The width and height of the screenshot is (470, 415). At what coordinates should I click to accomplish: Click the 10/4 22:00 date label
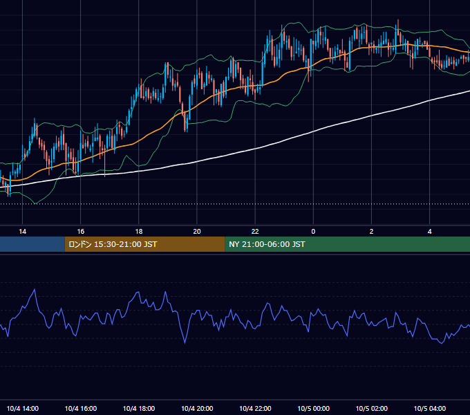pos(255,408)
